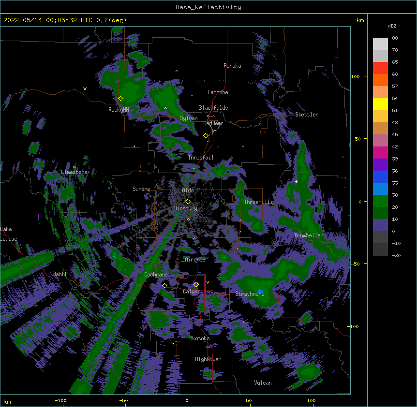Click the yellow v marker beside Calgary
Image resolution: width=417 pixels, height=407 pixels.
coord(208,282)
